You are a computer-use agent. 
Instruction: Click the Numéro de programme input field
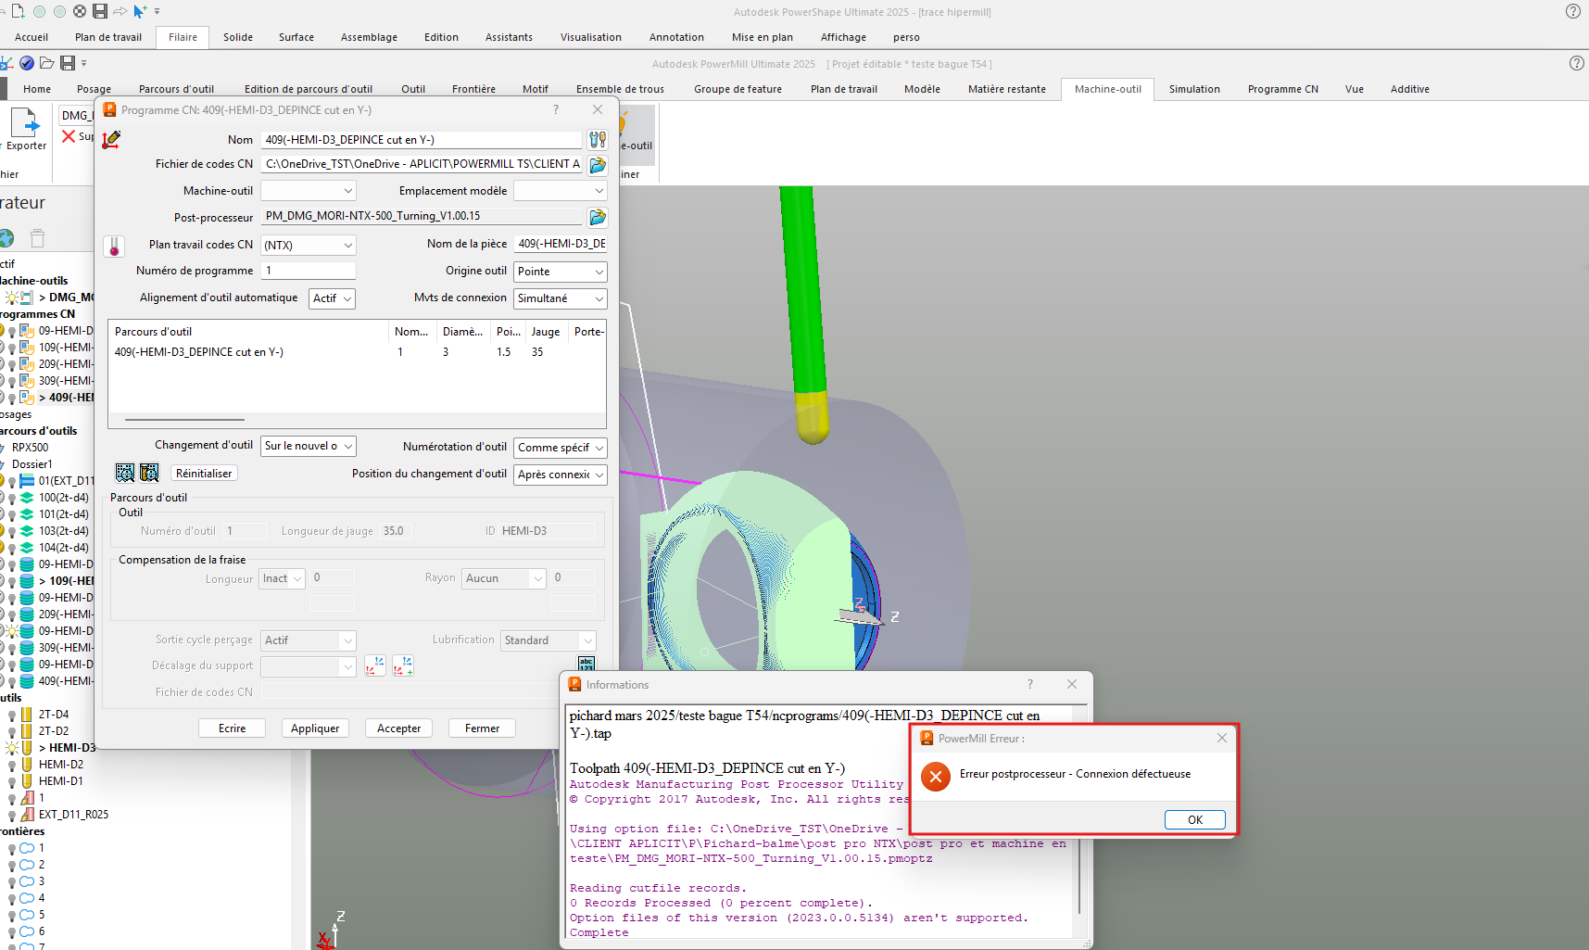[309, 271]
